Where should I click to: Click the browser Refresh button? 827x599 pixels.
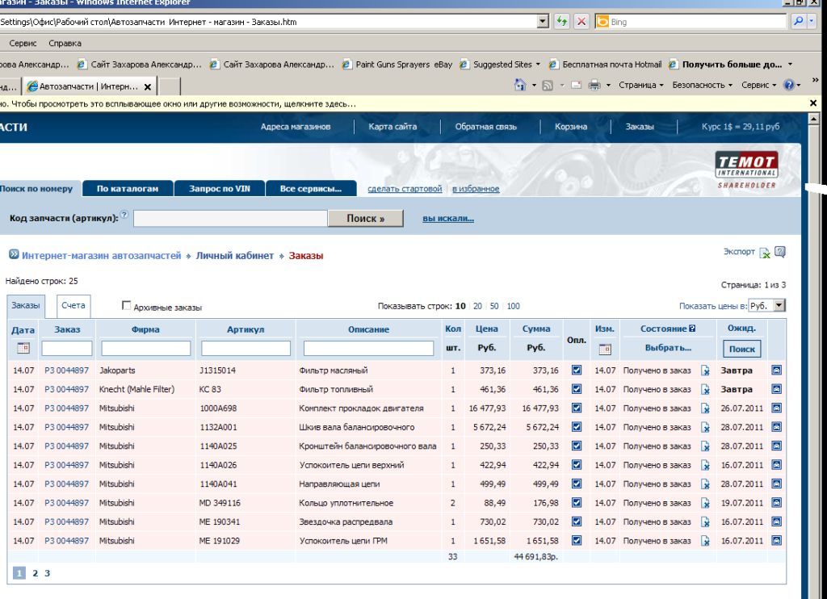coord(562,22)
